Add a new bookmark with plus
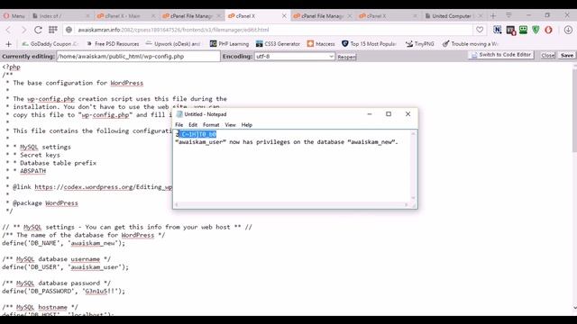 coord(8,44)
